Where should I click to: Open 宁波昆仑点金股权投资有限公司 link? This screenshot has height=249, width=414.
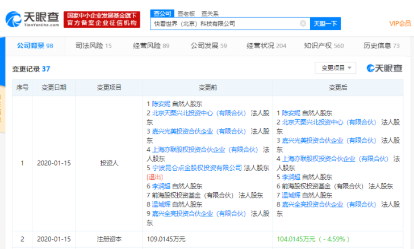click(197, 168)
